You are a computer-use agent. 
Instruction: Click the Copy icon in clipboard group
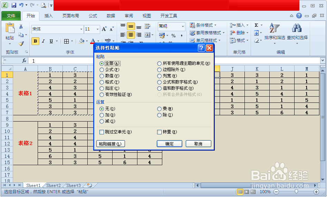point(21,35)
